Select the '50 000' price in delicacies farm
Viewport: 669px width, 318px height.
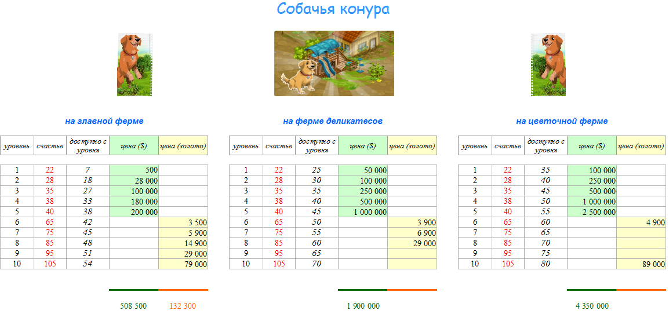(363, 170)
